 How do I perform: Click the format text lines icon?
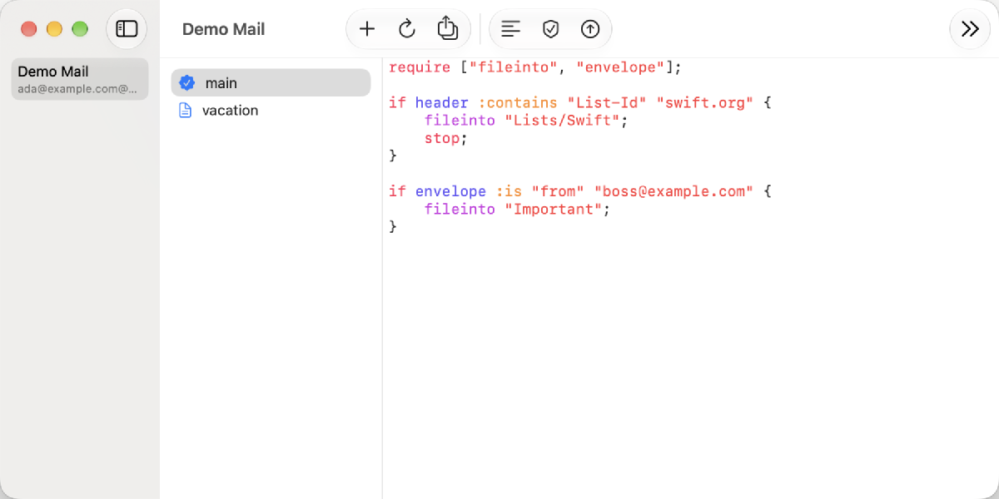(x=510, y=29)
